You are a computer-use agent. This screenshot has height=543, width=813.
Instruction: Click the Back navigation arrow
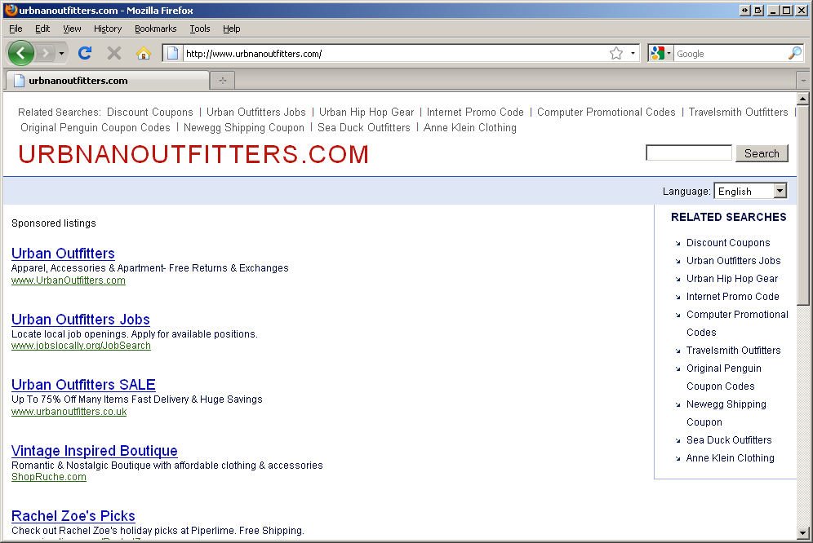pos(20,53)
